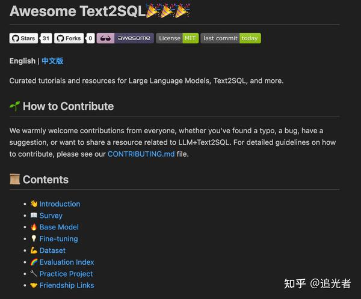Open the Base Model section link
The width and height of the screenshot is (361, 299).
59,227
